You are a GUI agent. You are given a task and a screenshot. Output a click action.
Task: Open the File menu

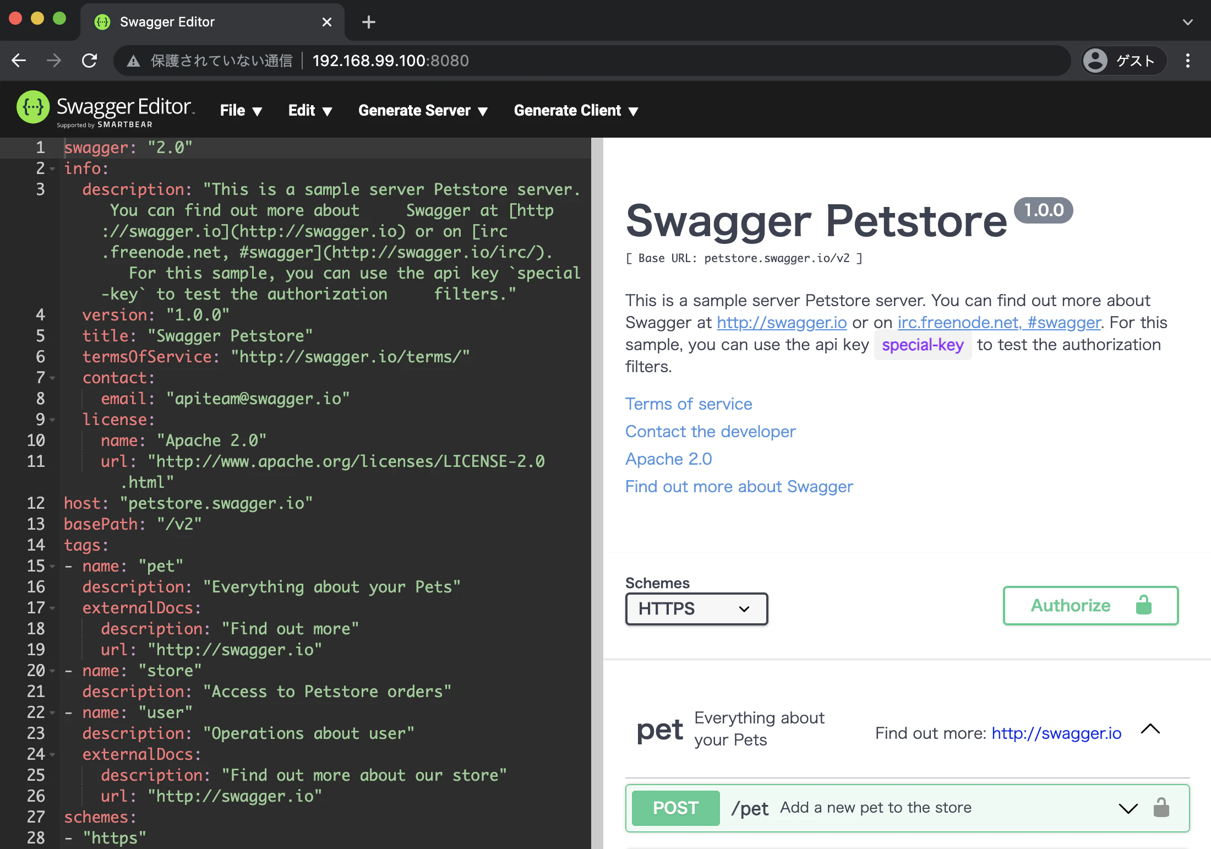point(241,111)
